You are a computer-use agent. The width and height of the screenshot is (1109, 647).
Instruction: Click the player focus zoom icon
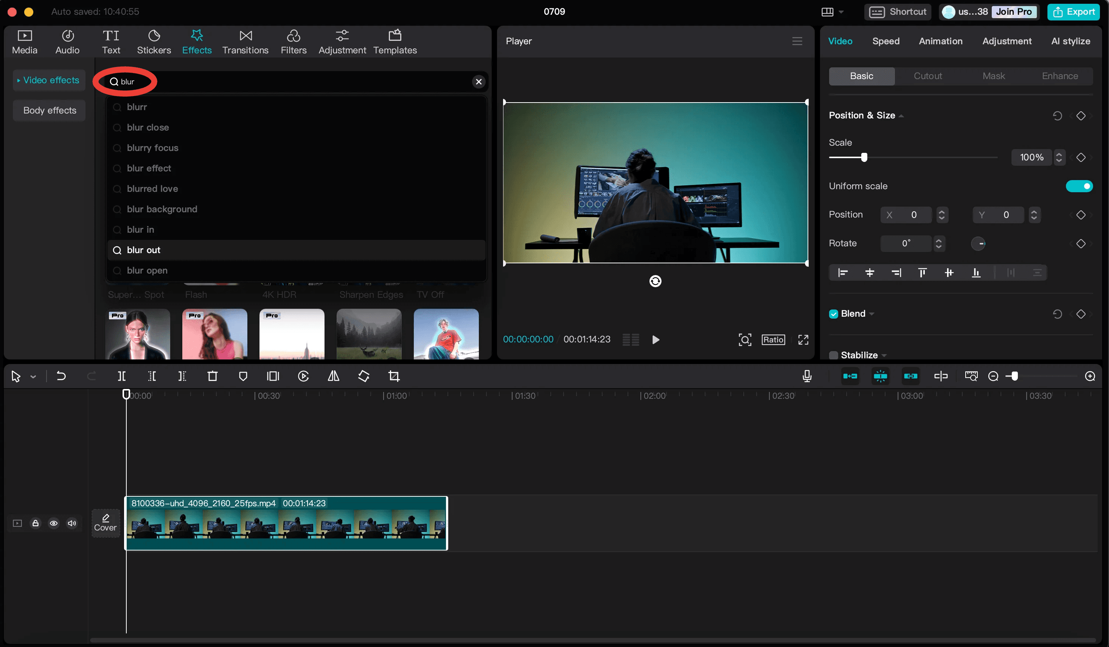(x=745, y=339)
